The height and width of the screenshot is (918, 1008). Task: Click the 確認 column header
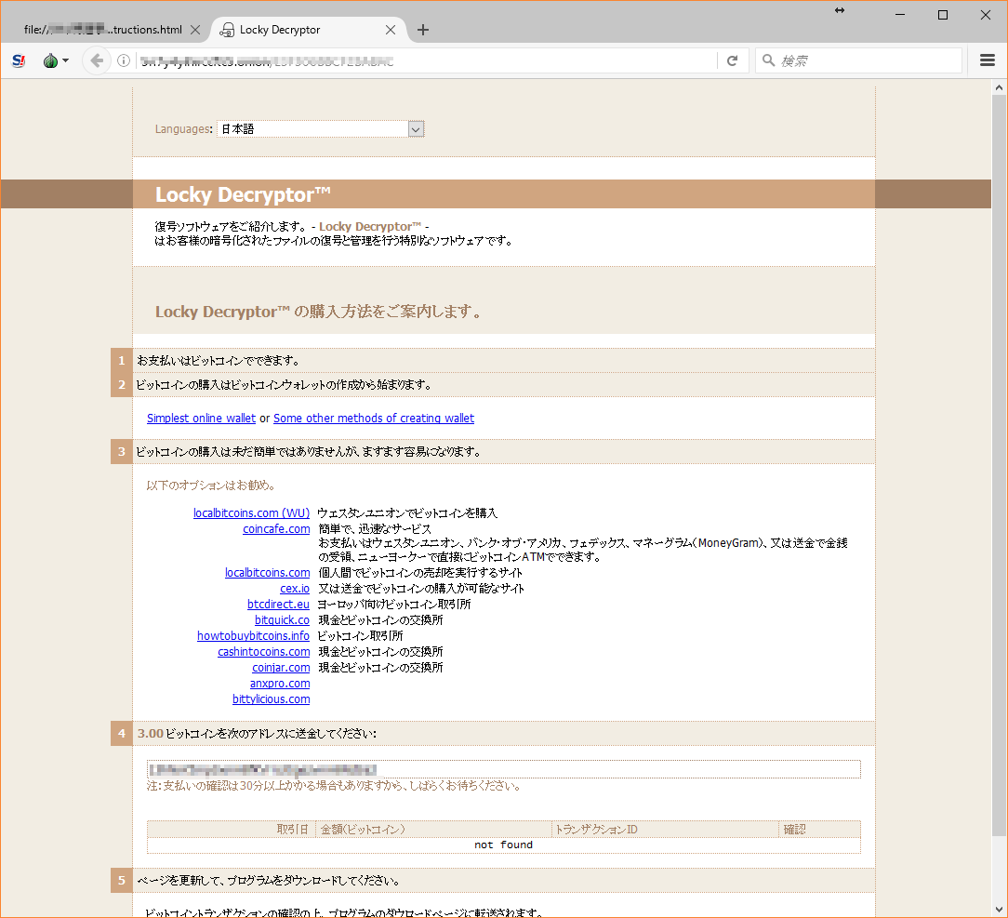click(x=819, y=830)
